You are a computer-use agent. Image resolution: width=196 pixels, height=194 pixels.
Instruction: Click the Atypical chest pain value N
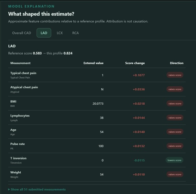pyautogui.click(x=102, y=89)
